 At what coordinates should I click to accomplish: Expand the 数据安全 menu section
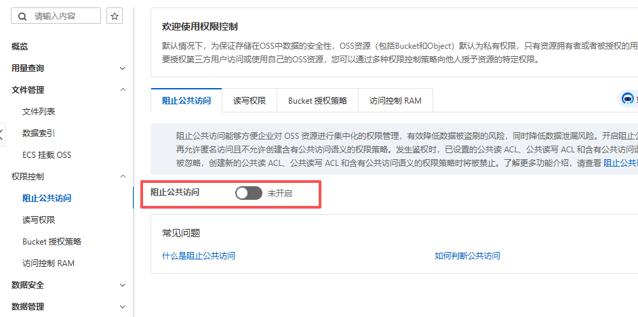[123, 285]
